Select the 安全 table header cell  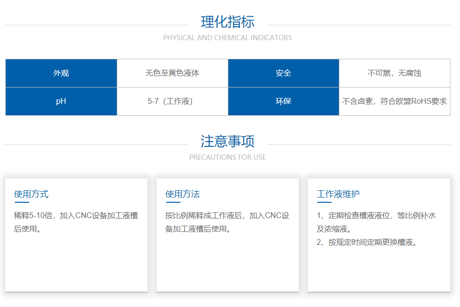pyautogui.click(x=283, y=73)
